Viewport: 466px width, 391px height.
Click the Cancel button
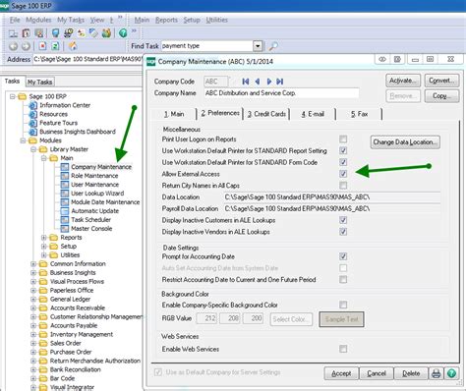377,373
